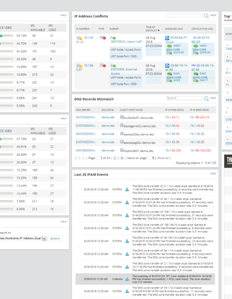Click the usage bar on the 47.73% row
Screen dimensions: 232x299
click(x=6, y=139)
